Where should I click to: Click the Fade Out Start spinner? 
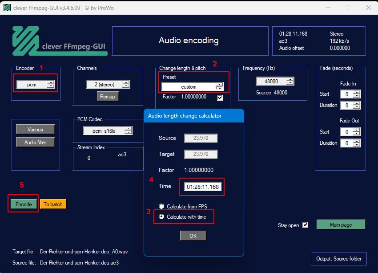click(350, 132)
